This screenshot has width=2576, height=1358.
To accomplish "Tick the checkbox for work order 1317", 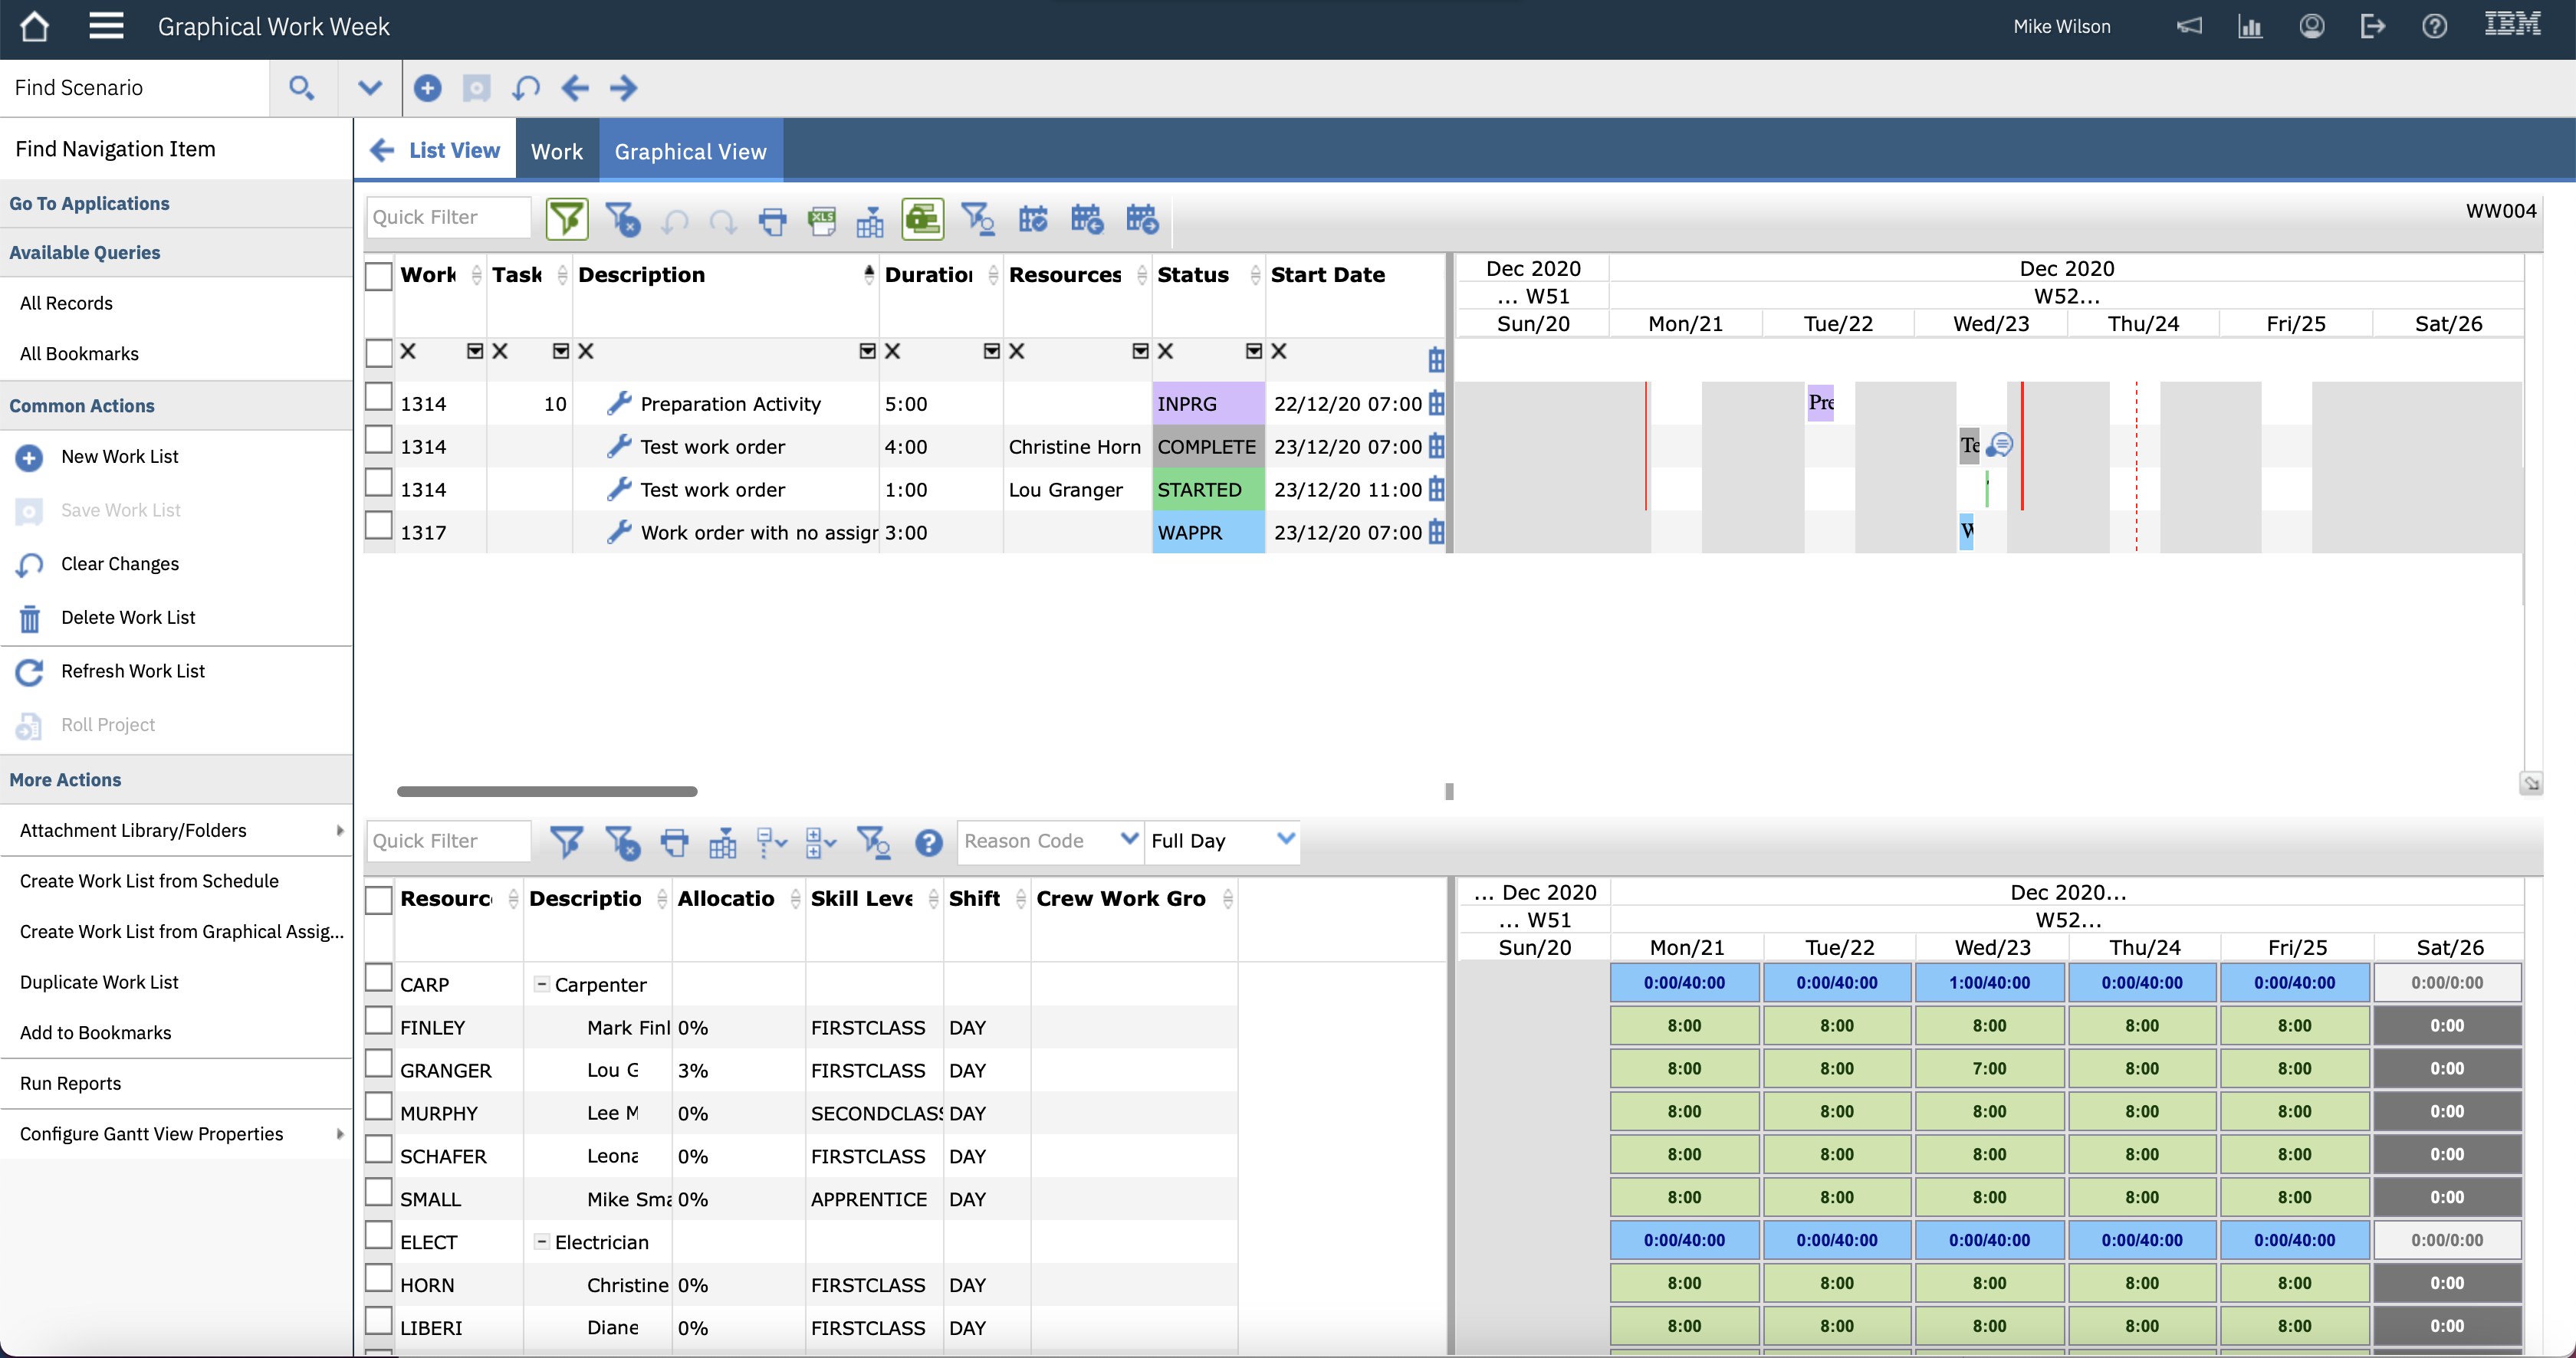I will [379, 526].
